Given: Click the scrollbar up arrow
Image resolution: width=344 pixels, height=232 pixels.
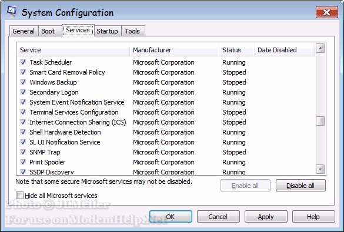Looking at the screenshot, I should click(320, 48).
